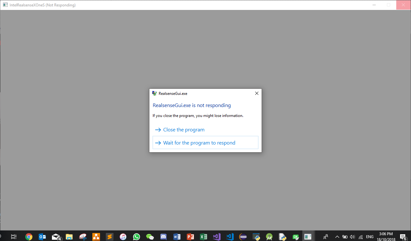
Task: Open iTunes
Action: (x=123, y=237)
